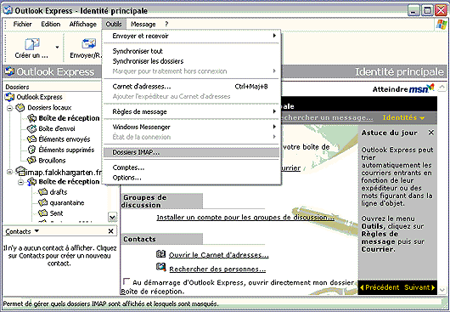Viewport: 450px width, 312px height.
Task: Click the Boîte d'envoi folder icon
Action: pos(31,128)
